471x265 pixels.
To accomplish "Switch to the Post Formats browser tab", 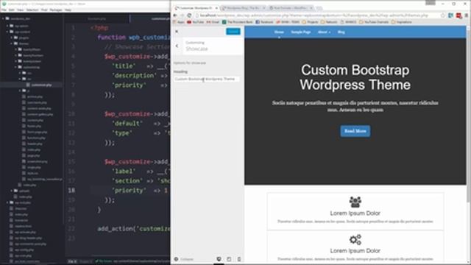I will pos(291,8).
